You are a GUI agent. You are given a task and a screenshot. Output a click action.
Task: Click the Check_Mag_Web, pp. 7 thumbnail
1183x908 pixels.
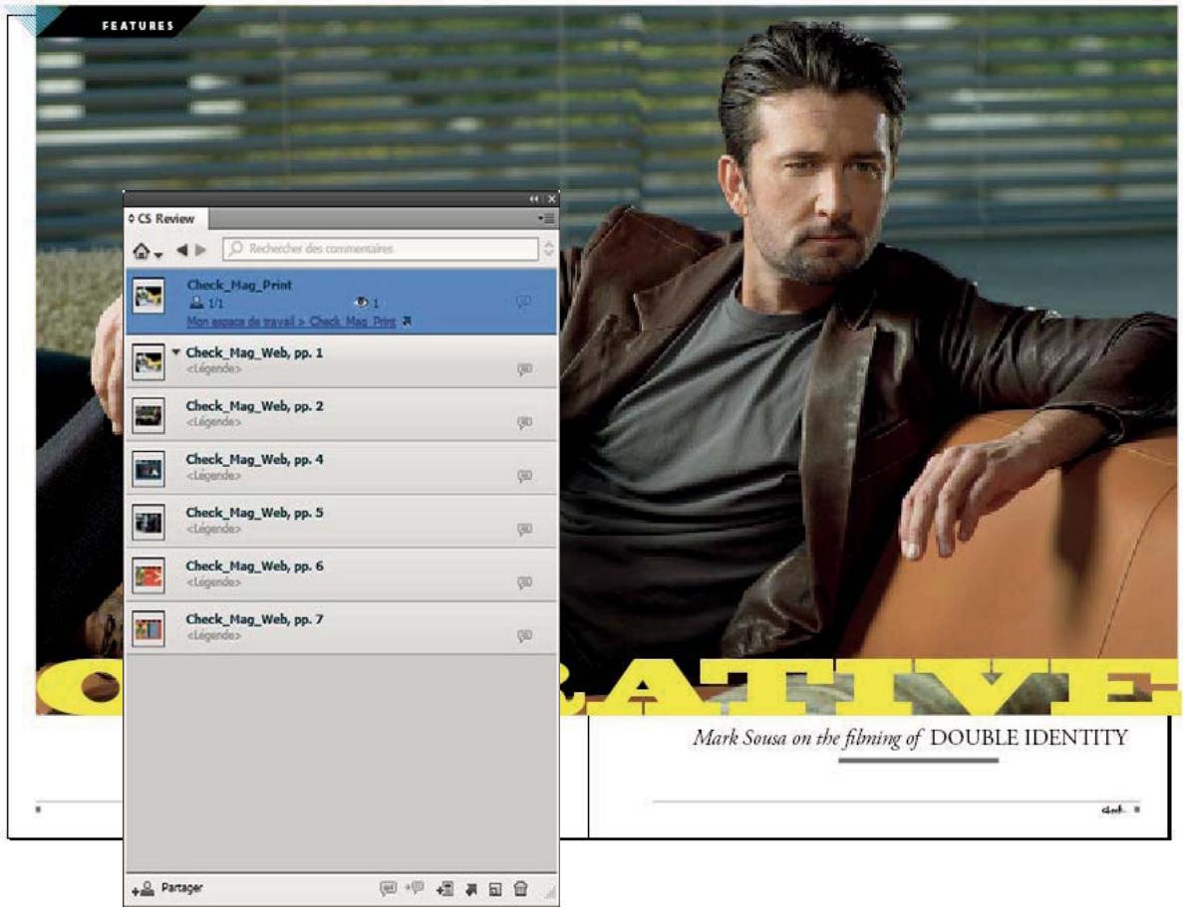[x=148, y=629]
